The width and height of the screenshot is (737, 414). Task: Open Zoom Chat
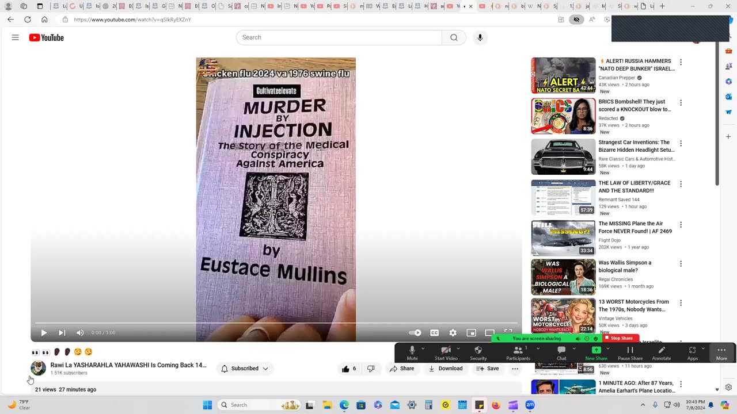coord(561,352)
